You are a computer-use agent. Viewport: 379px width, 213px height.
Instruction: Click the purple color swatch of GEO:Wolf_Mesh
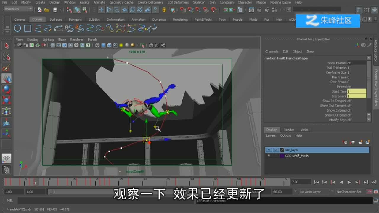pos(282,156)
